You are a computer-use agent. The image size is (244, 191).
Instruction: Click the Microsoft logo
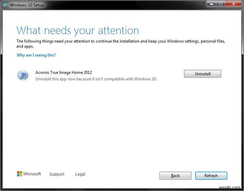tap(29, 174)
